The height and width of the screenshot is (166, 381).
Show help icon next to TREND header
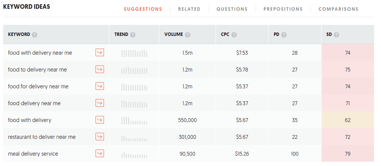(x=133, y=35)
